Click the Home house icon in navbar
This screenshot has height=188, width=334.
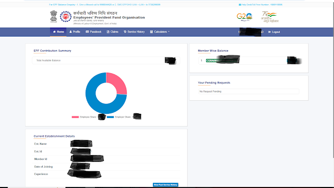(54, 32)
